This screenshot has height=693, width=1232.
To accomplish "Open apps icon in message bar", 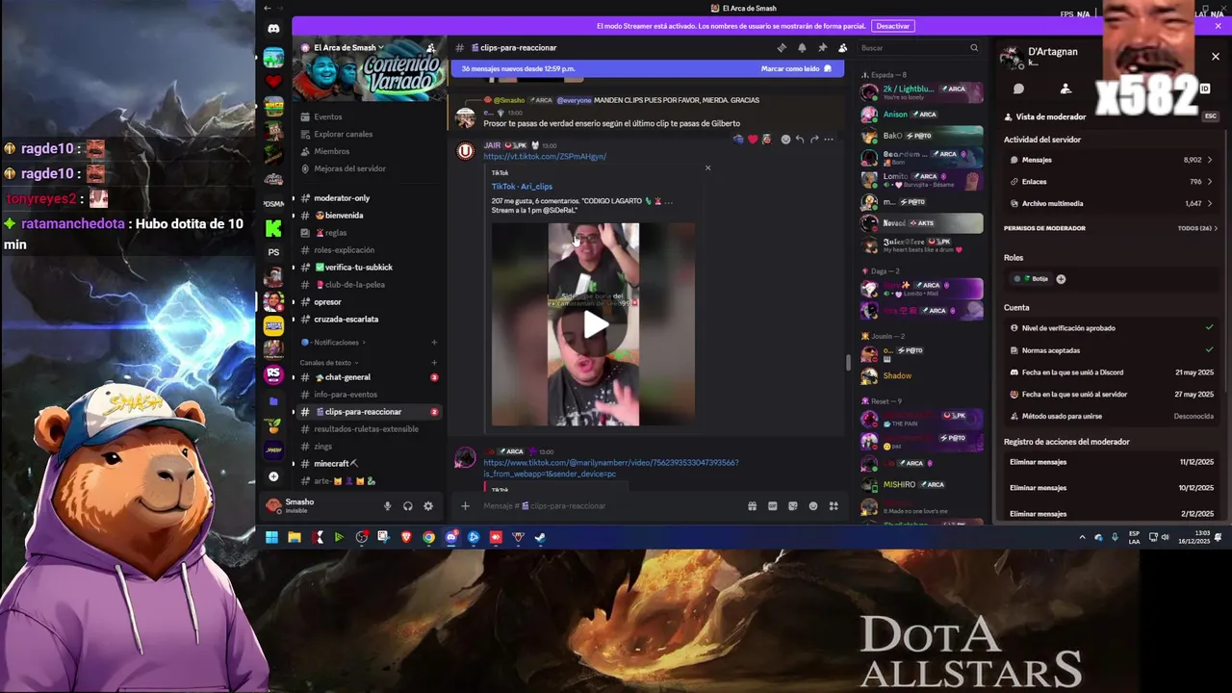I will (x=834, y=506).
